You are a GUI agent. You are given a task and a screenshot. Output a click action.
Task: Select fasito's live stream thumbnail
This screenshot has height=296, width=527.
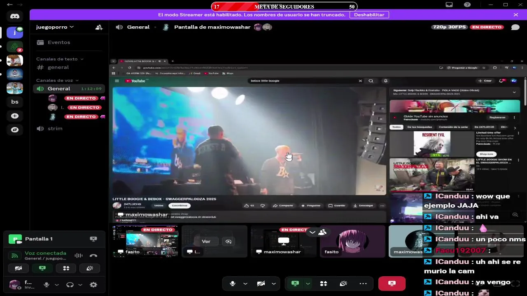click(146, 241)
